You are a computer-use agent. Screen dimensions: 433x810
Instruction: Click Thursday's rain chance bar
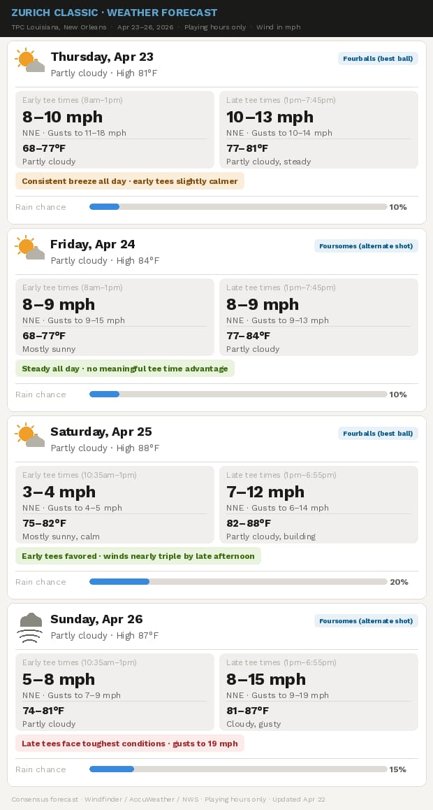tap(238, 206)
